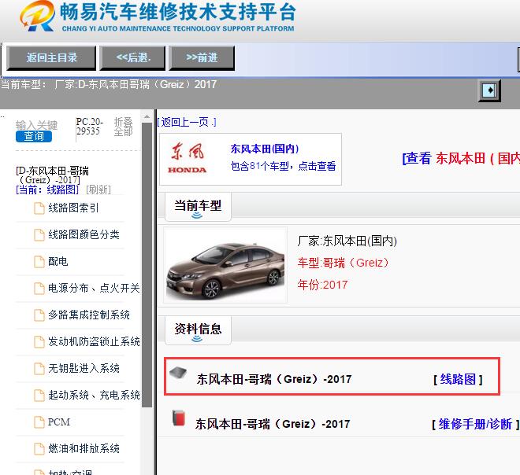
Task: Select the 资料信息 tab
Action: click(198, 329)
